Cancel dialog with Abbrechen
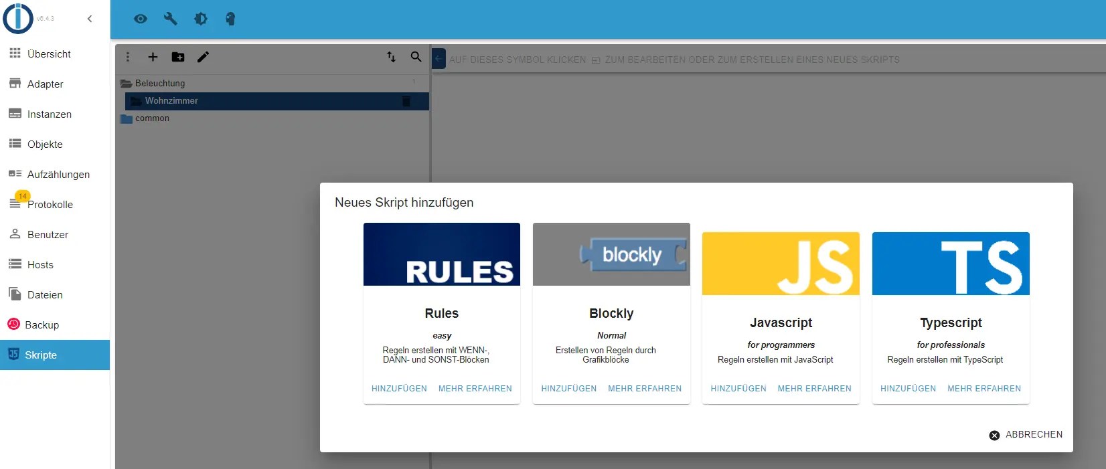The image size is (1106, 469). [1026, 435]
